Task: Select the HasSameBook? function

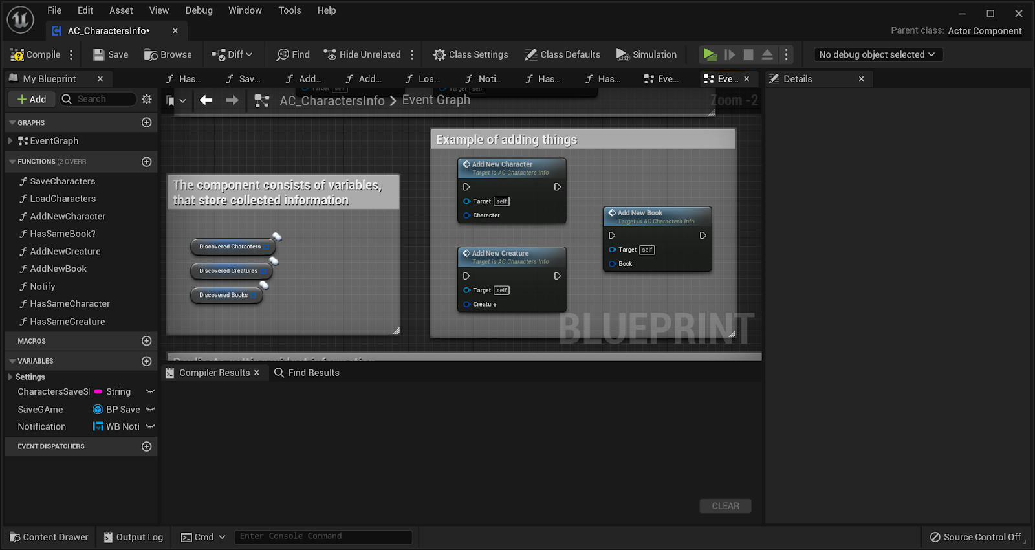Action: [63, 234]
